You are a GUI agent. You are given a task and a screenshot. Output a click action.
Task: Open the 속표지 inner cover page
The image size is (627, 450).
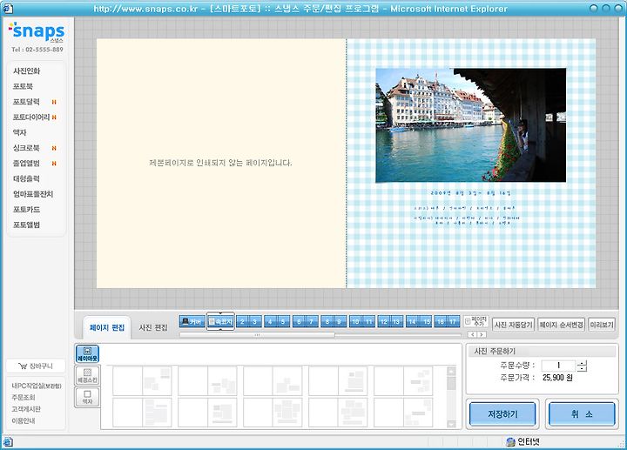(220, 321)
